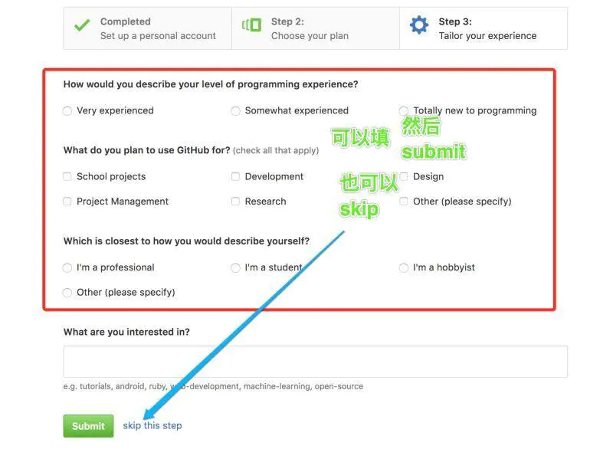Check Other (please specify) under GitHub usage
The height and width of the screenshot is (449, 613).
point(404,202)
